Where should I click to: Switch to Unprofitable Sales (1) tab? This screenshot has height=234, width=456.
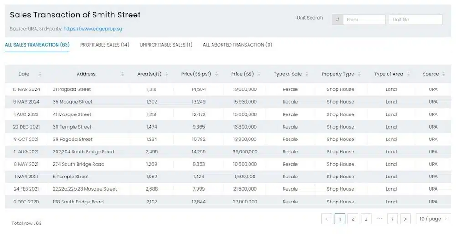[166, 45]
